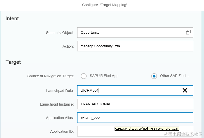The width and height of the screenshot is (204, 138).
Task: Click the Target section heading
Action: (x=13, y=62)
